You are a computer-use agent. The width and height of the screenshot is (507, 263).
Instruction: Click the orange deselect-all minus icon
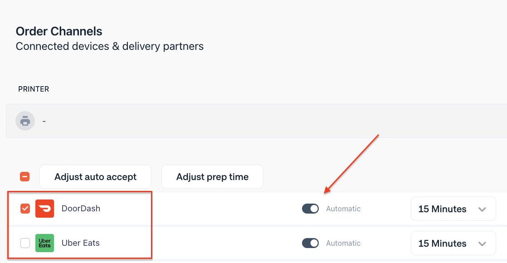25,176
